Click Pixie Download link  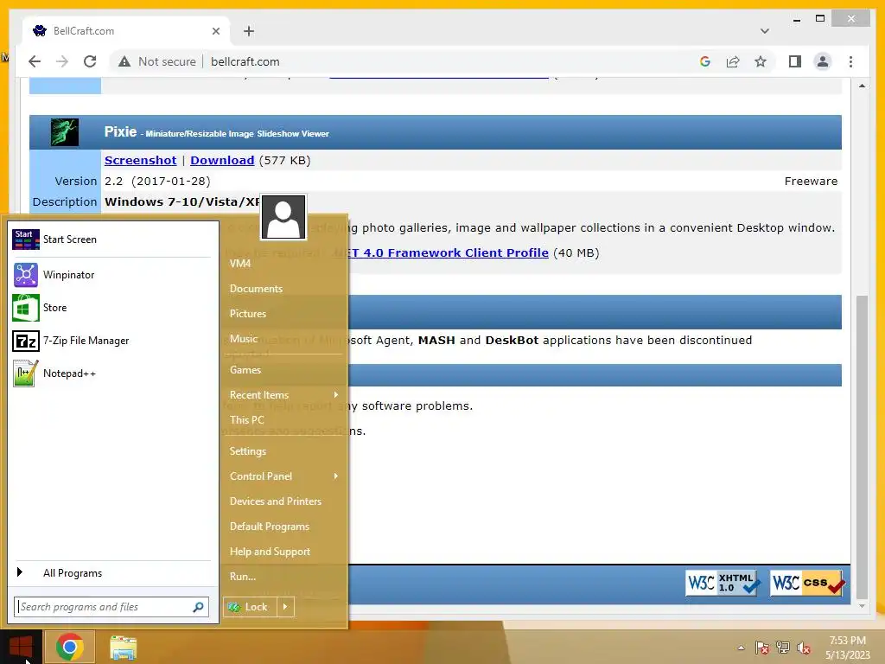click(222, 160)
